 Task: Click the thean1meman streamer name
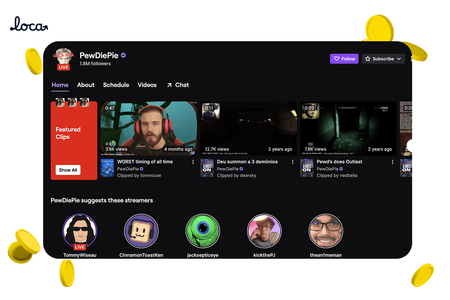325,255
